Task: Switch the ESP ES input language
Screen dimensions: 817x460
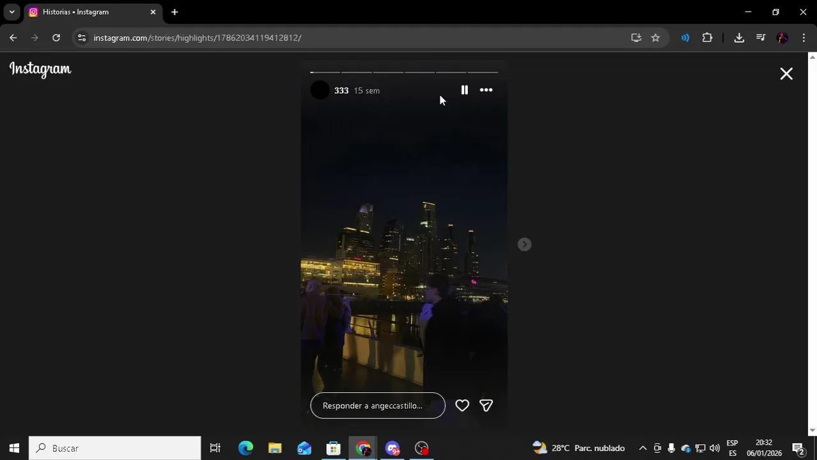Action: click(x=733, y=448)
